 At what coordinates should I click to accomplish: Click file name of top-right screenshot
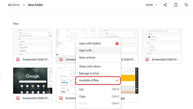pyautogui.click(x=165, y=60)
